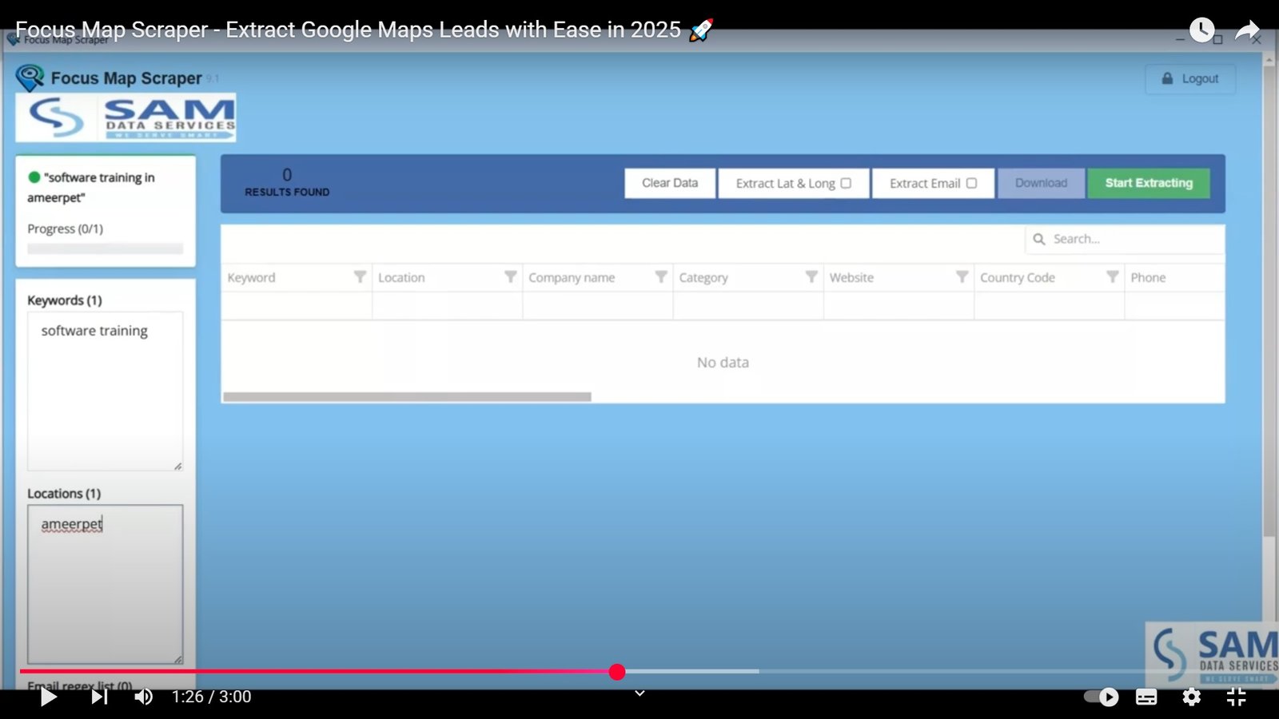Click the video progress bar scrubber
This screenshot has height=719, width=1279.
coord(616,672)
